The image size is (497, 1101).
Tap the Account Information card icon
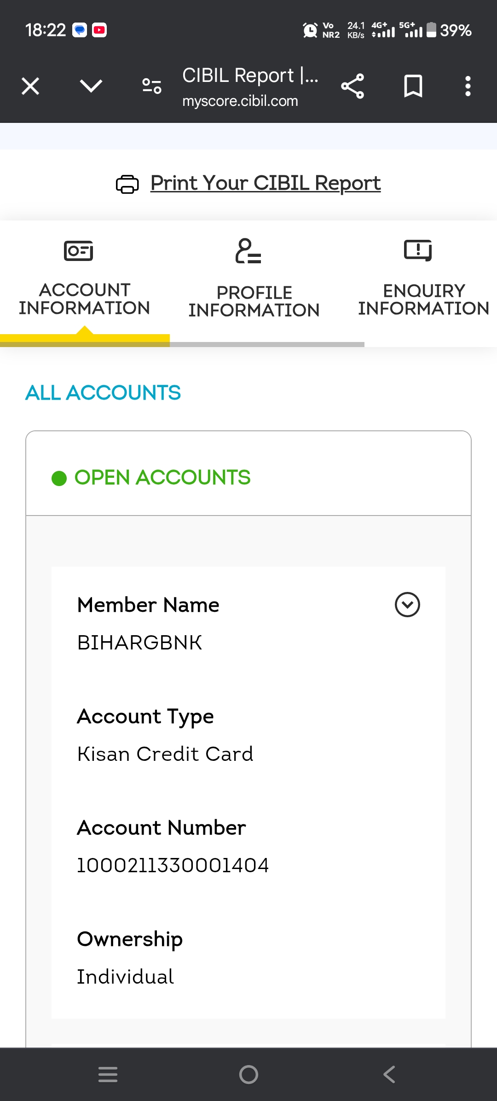(78, 251)
